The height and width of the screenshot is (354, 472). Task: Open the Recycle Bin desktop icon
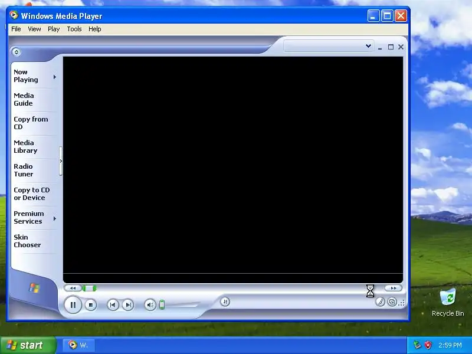point(448,303)
